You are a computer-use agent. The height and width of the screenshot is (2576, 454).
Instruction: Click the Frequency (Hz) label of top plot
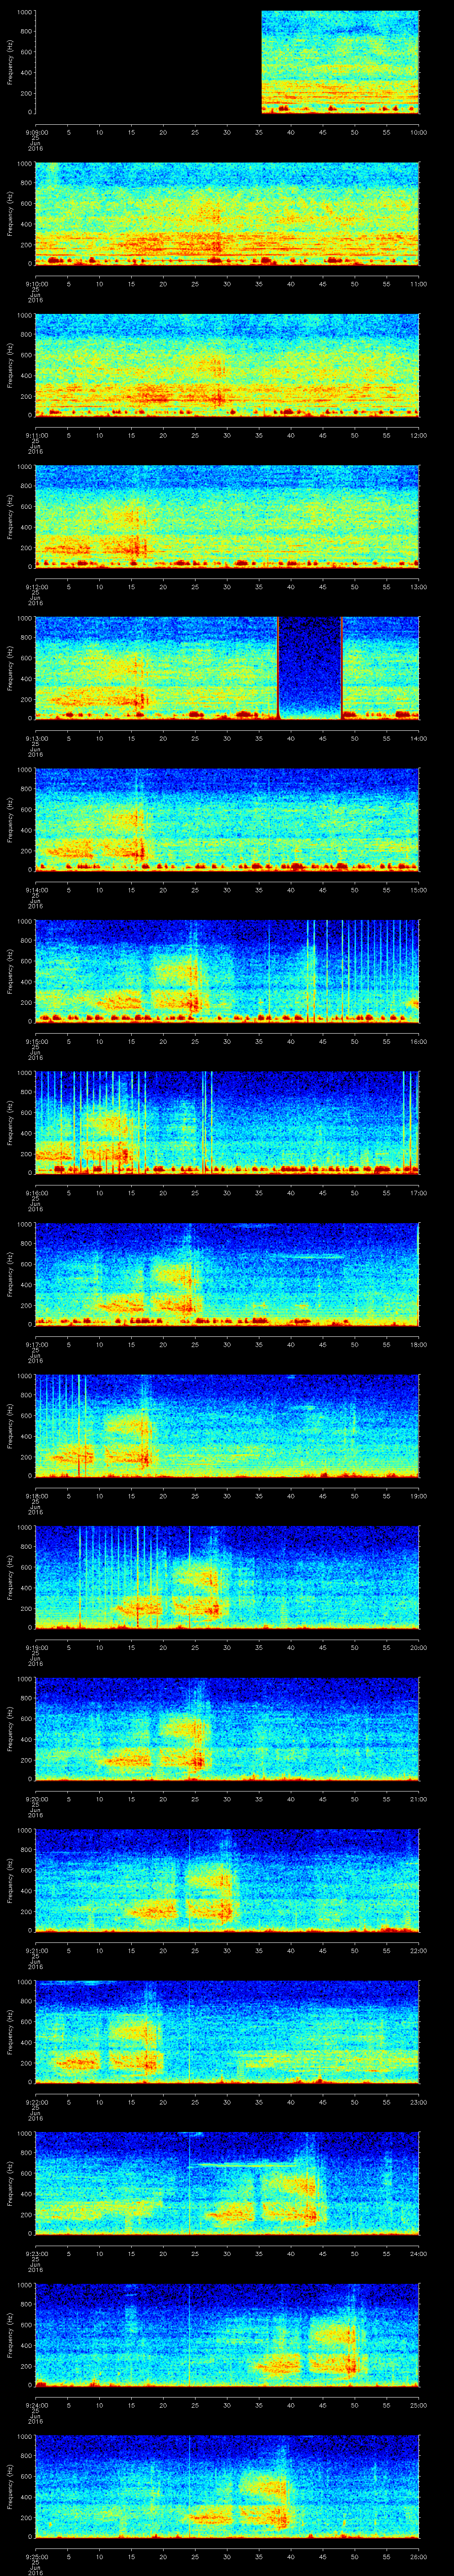coord(10,62)
